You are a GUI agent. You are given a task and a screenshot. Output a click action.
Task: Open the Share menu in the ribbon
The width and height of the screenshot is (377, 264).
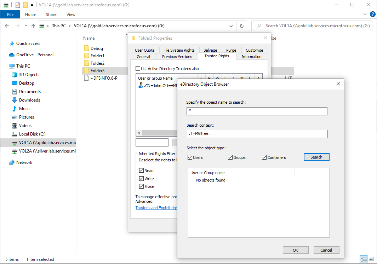(x=51, y=15)
